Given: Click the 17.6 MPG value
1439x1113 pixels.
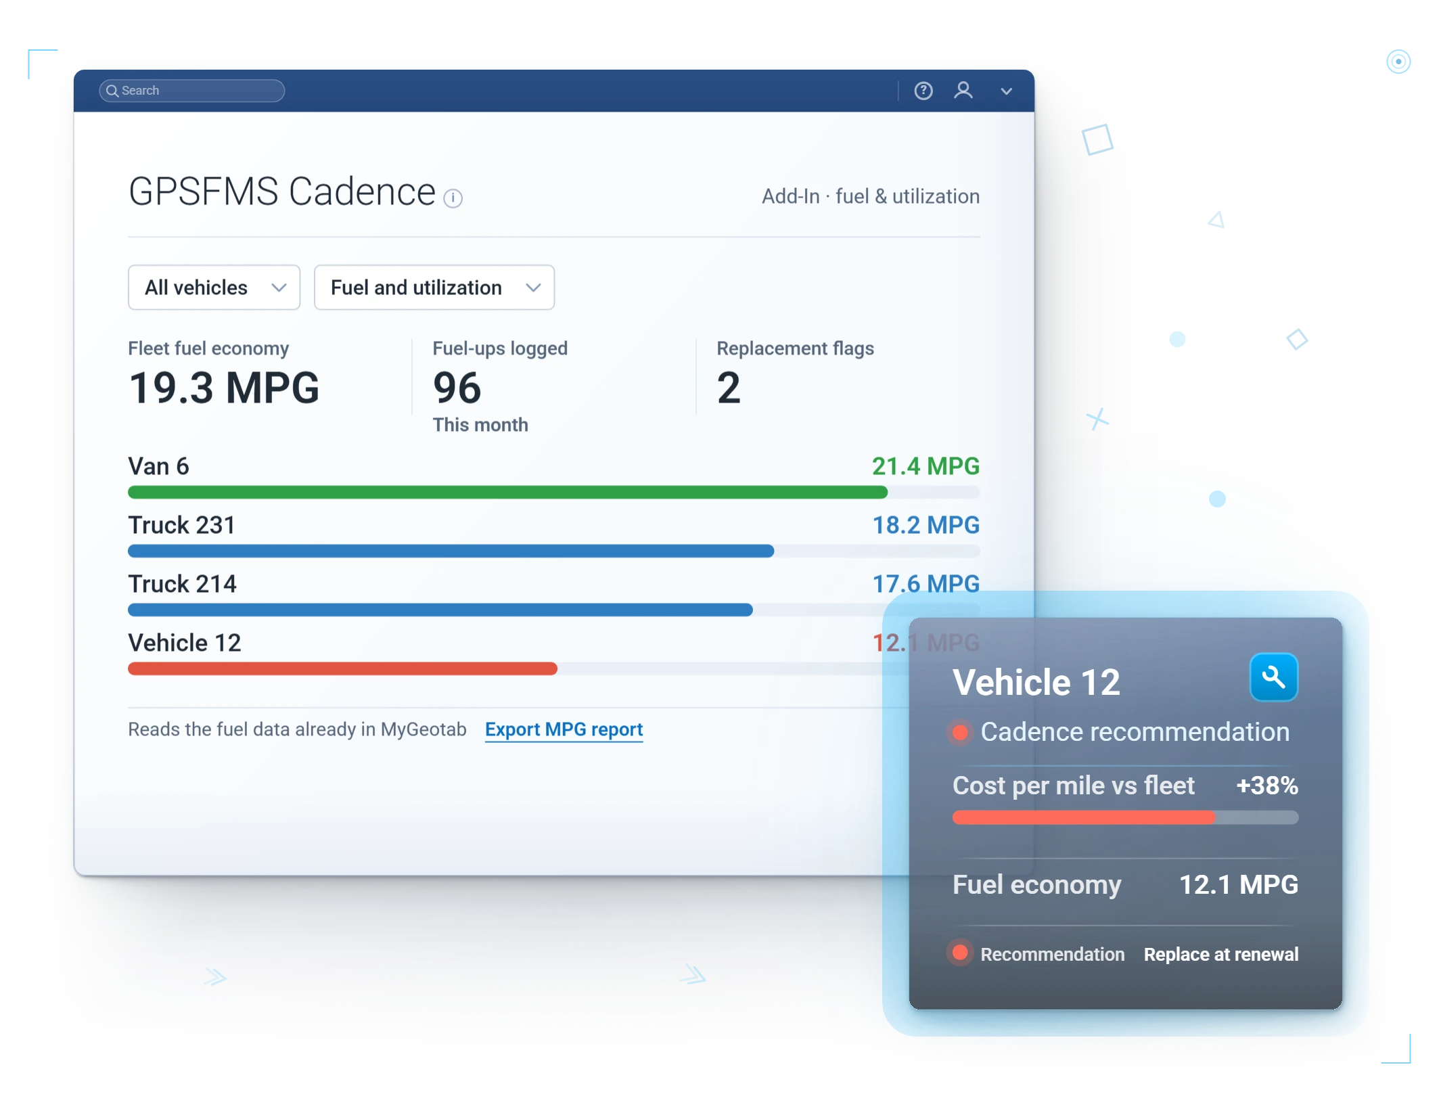Looking at the screenshot, I should 926,585.
